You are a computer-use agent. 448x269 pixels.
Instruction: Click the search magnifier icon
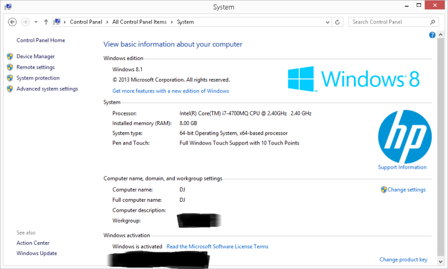[432, 22]
